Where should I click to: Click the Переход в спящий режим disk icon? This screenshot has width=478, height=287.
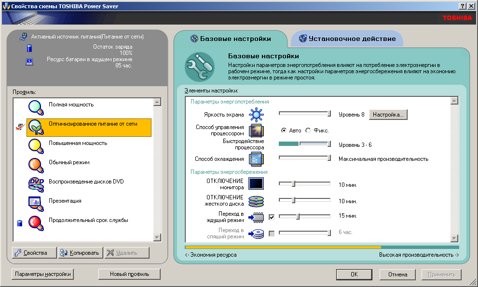pyautogui.click(x=256, y=234)
